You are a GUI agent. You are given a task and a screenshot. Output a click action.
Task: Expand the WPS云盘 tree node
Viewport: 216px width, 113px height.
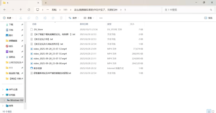tap(3, 89)
